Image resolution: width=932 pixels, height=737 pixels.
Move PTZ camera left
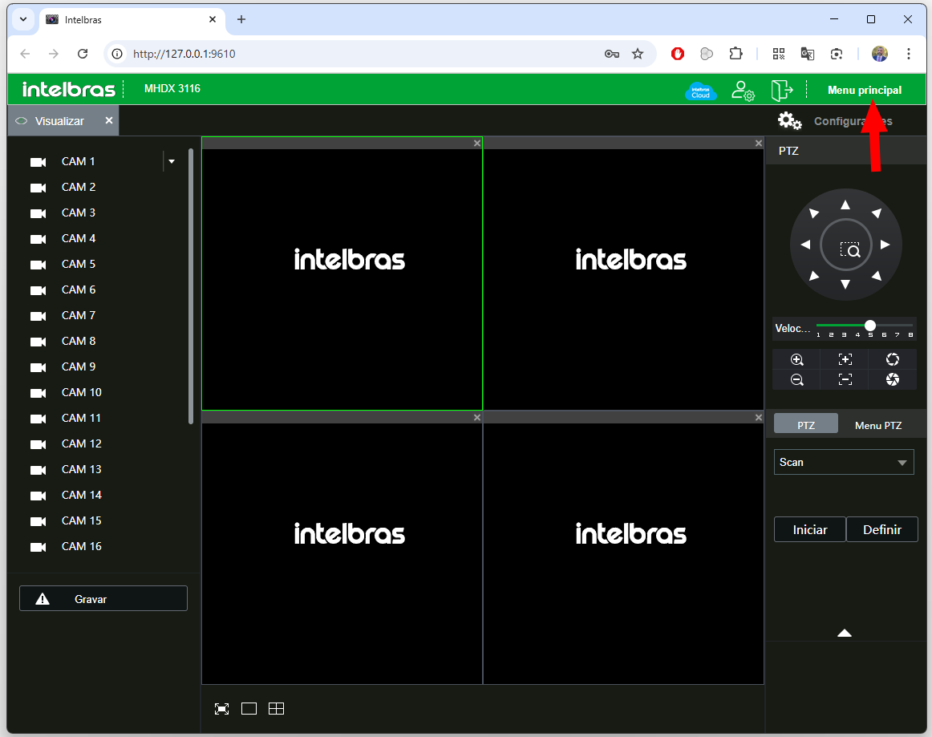point(805,245)
